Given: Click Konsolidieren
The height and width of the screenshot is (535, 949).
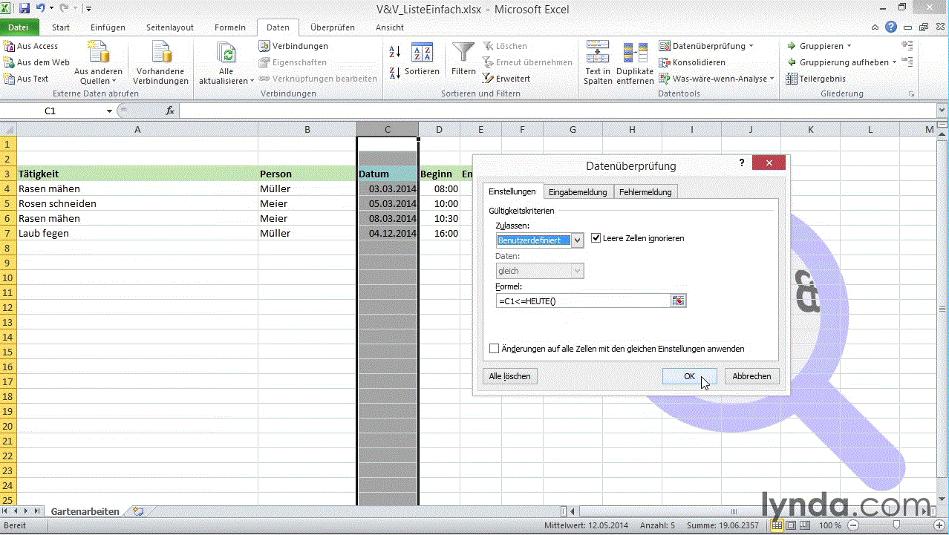Looking at the screenshot, I should [x=692, y=62].
